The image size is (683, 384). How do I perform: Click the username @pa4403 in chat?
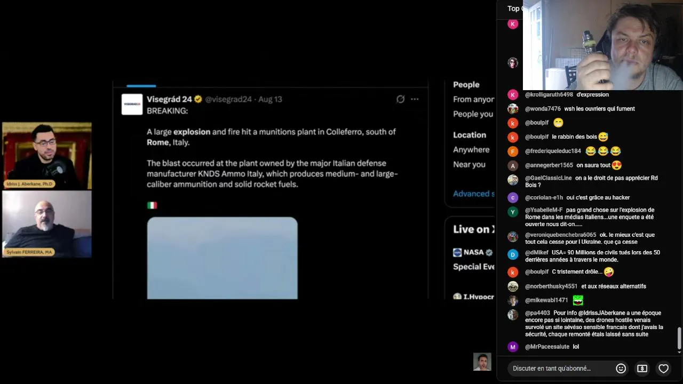coord(537,313)
